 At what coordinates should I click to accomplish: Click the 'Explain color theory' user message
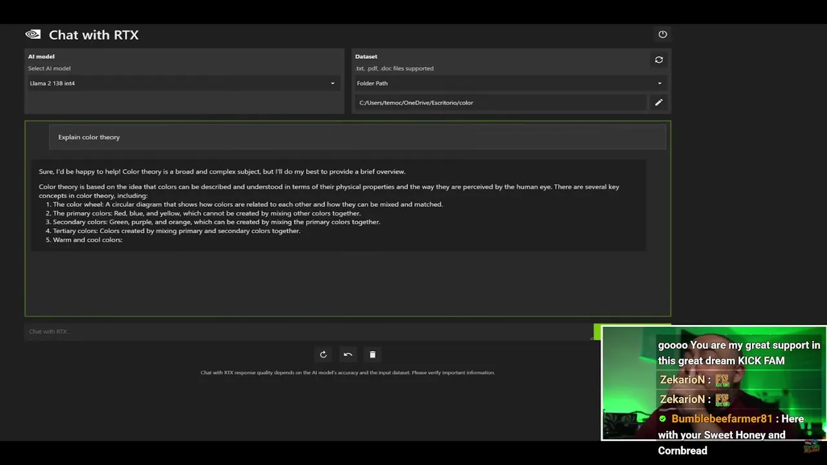pyautogui.click(x=357, y=137)
